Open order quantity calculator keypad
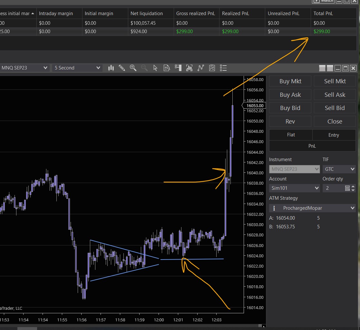 (347, 188)
